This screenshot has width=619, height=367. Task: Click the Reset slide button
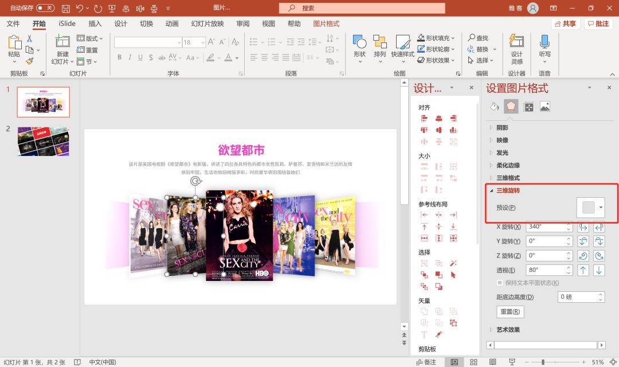point(87,50)
